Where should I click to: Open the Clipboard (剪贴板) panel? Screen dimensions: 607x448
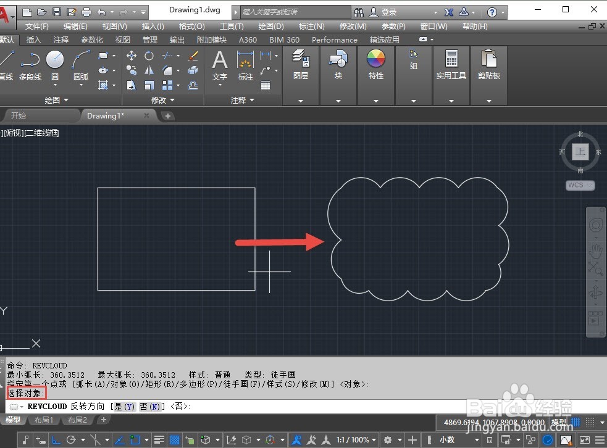pyautogui.click(x=489, y=65)
